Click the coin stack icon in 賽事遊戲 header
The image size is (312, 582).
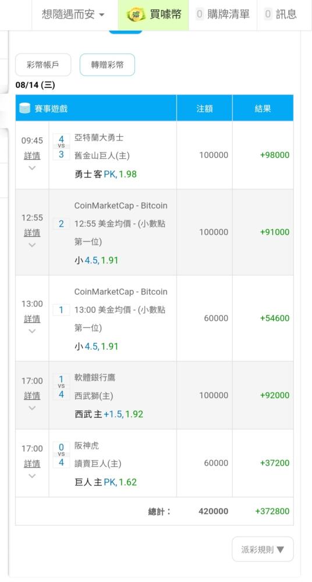(24, 108)
